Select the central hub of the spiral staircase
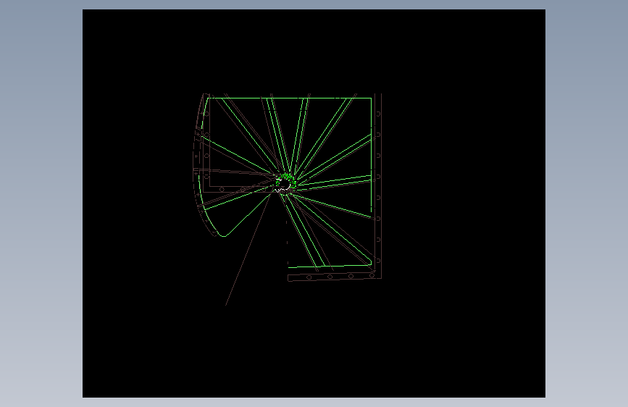This screenshot has width=628, height=407. (x=285, y=184)
